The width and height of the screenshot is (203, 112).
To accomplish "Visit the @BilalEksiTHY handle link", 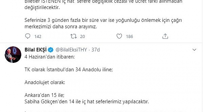I will tap(71, 50).
